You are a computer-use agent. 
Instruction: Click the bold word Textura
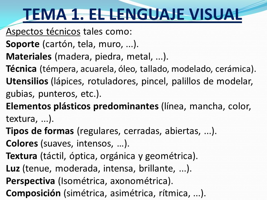[x=21, y=156]
